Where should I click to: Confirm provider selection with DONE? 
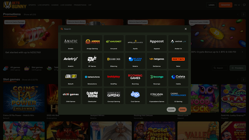click(183, 110)
